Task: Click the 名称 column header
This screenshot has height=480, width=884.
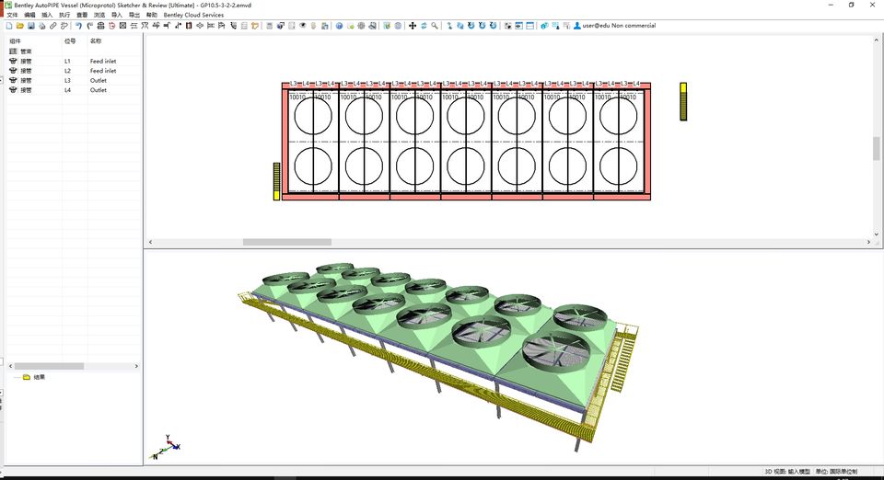Action: click(96, 41)
